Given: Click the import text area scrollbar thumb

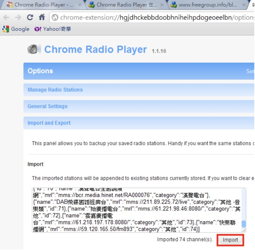Looking at the screenshot, I should point(244,224).
